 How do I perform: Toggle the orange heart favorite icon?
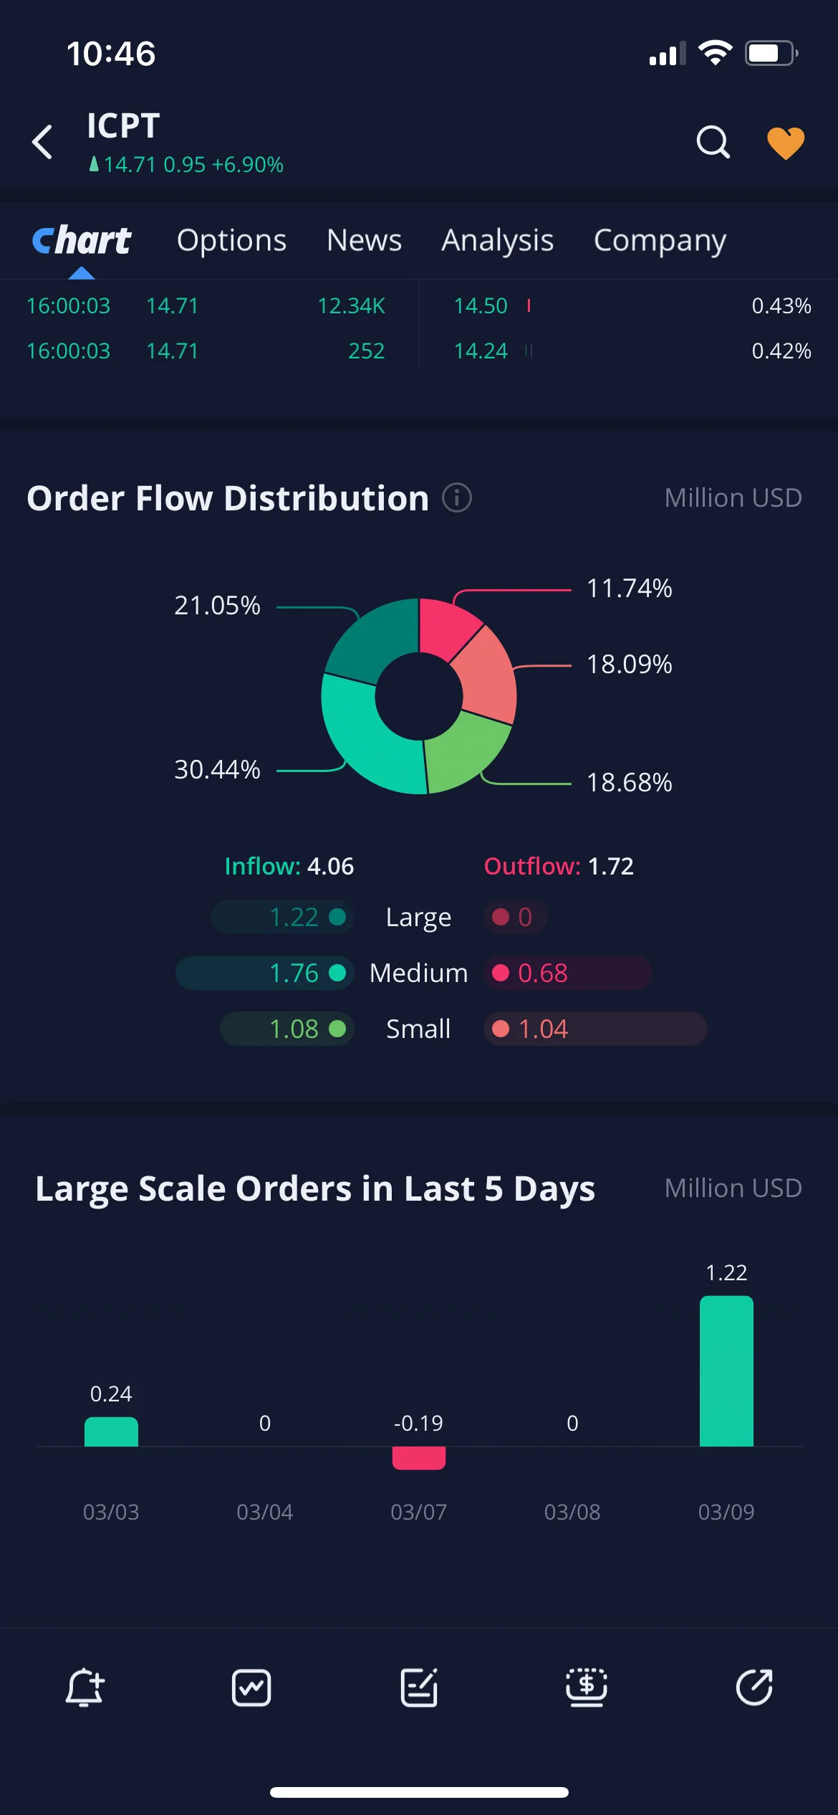point(786,143)
